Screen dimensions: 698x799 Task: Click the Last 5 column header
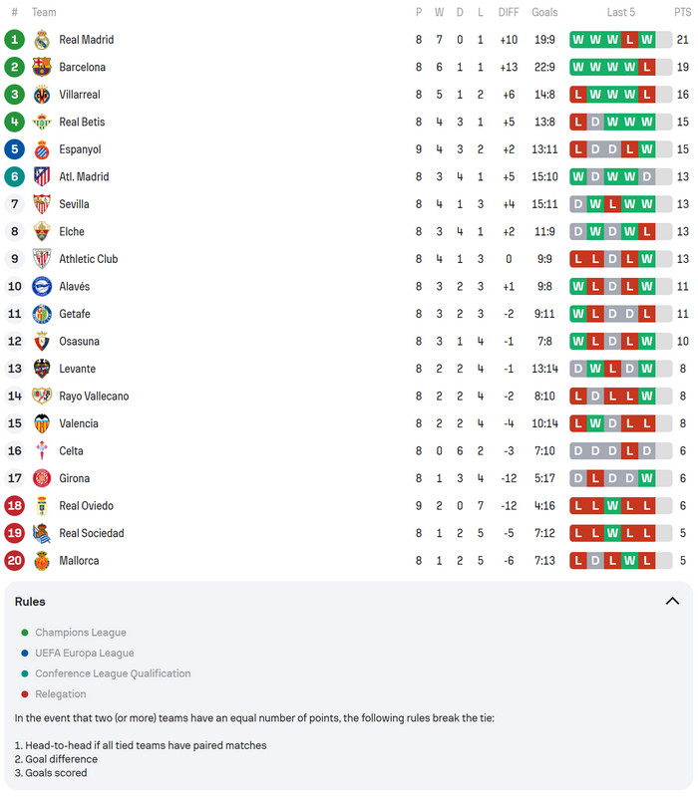pos(620,12)
